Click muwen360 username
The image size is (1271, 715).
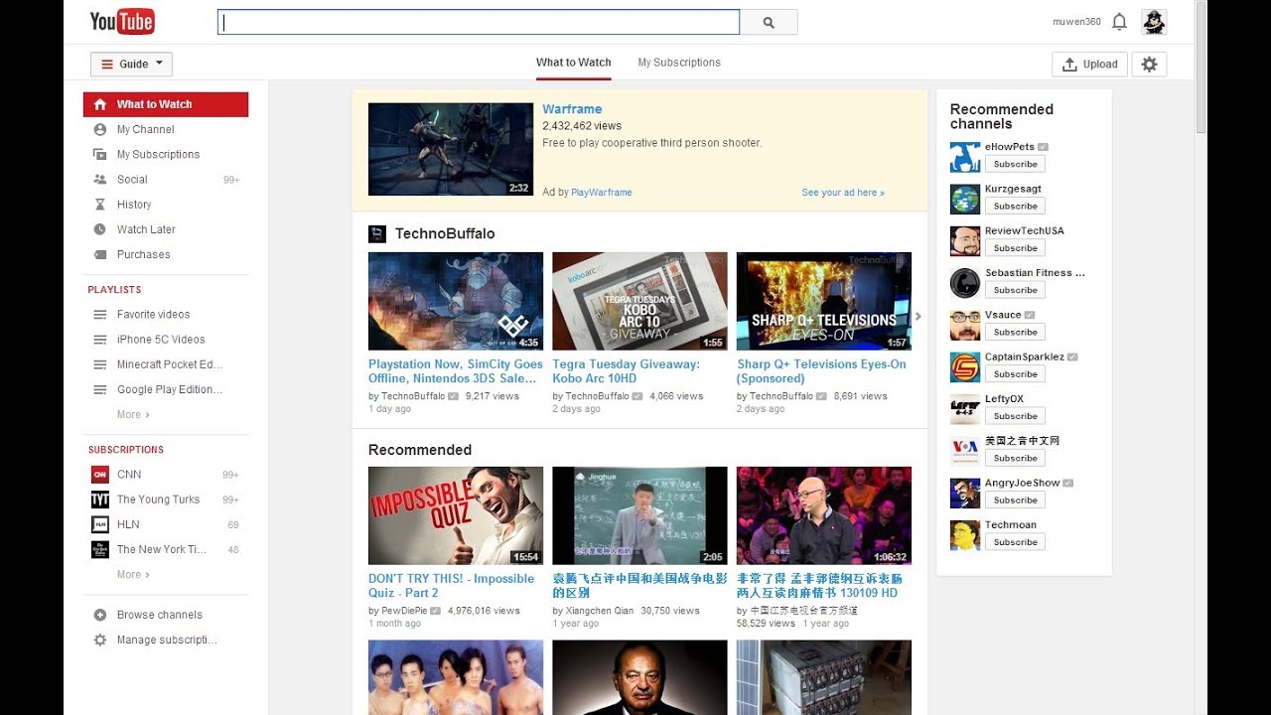(x=1076, y=22)
